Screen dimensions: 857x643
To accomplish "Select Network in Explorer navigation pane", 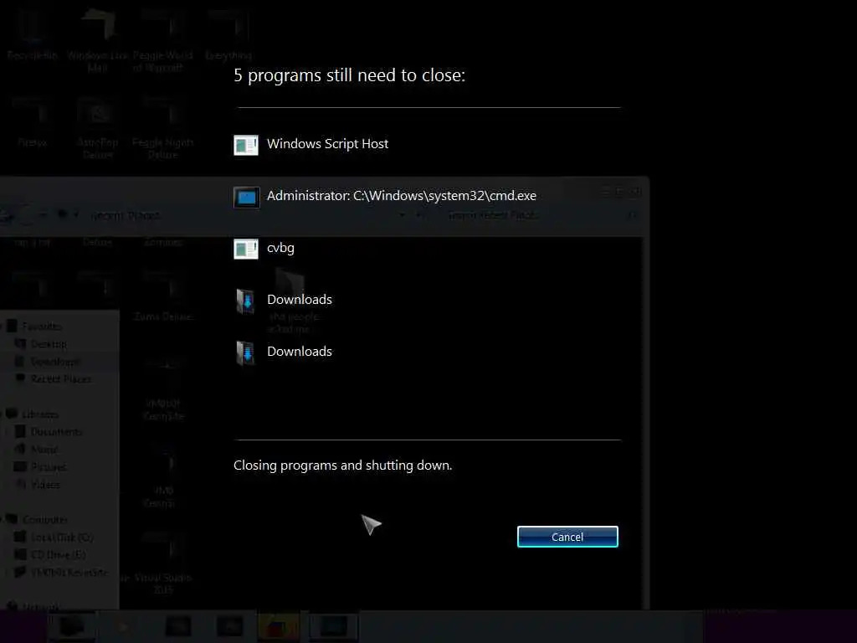I will point(40,606).
